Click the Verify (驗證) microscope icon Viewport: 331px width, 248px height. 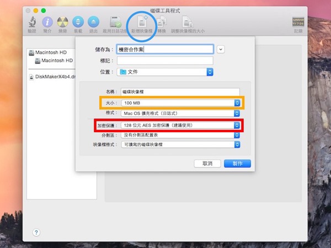coord(32,22)
